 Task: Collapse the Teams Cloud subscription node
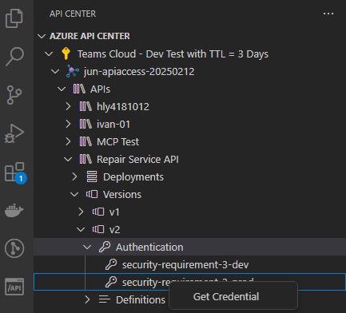[x=49, y=54]
